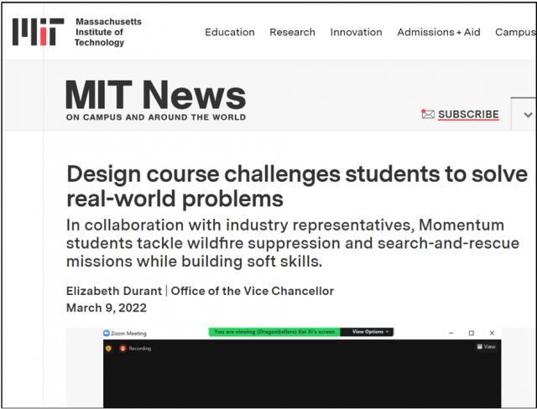Click the Subscribe link
Viewport: 537px width, 409px height.
click(x=468, y=115)
